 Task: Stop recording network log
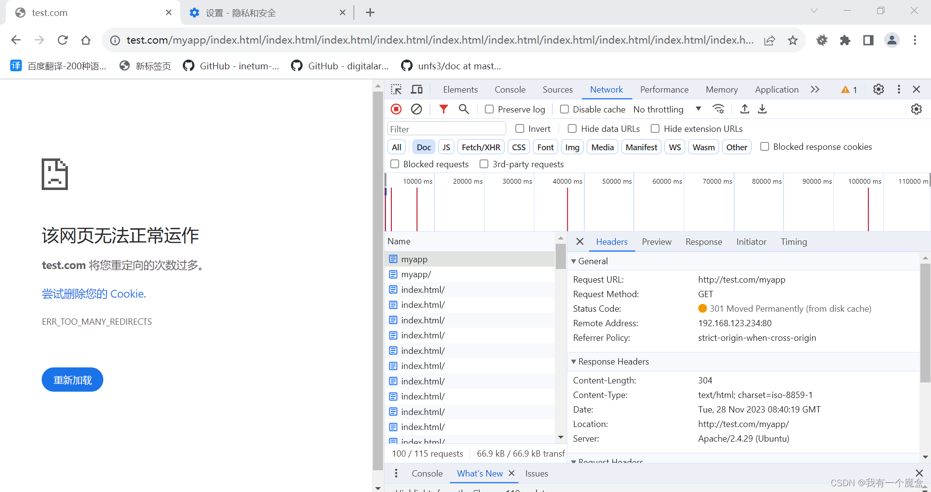point(396,110)
